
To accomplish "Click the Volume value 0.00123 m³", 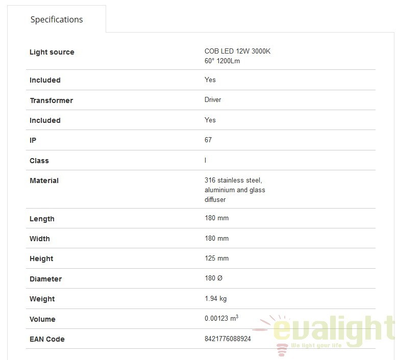I will 221,318.
